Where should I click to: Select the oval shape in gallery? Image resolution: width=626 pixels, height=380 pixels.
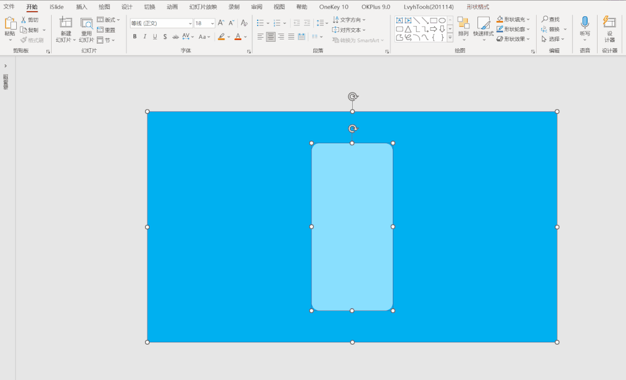(x=442, y=20)
